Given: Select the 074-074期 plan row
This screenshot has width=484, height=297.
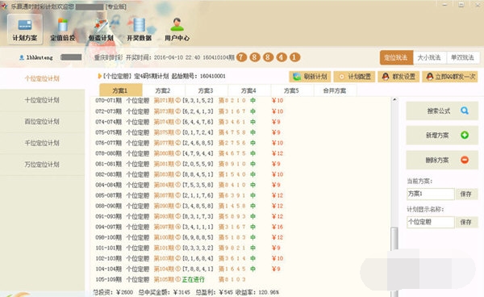Looking at the screenshot, I should click(x=190, y=122).
